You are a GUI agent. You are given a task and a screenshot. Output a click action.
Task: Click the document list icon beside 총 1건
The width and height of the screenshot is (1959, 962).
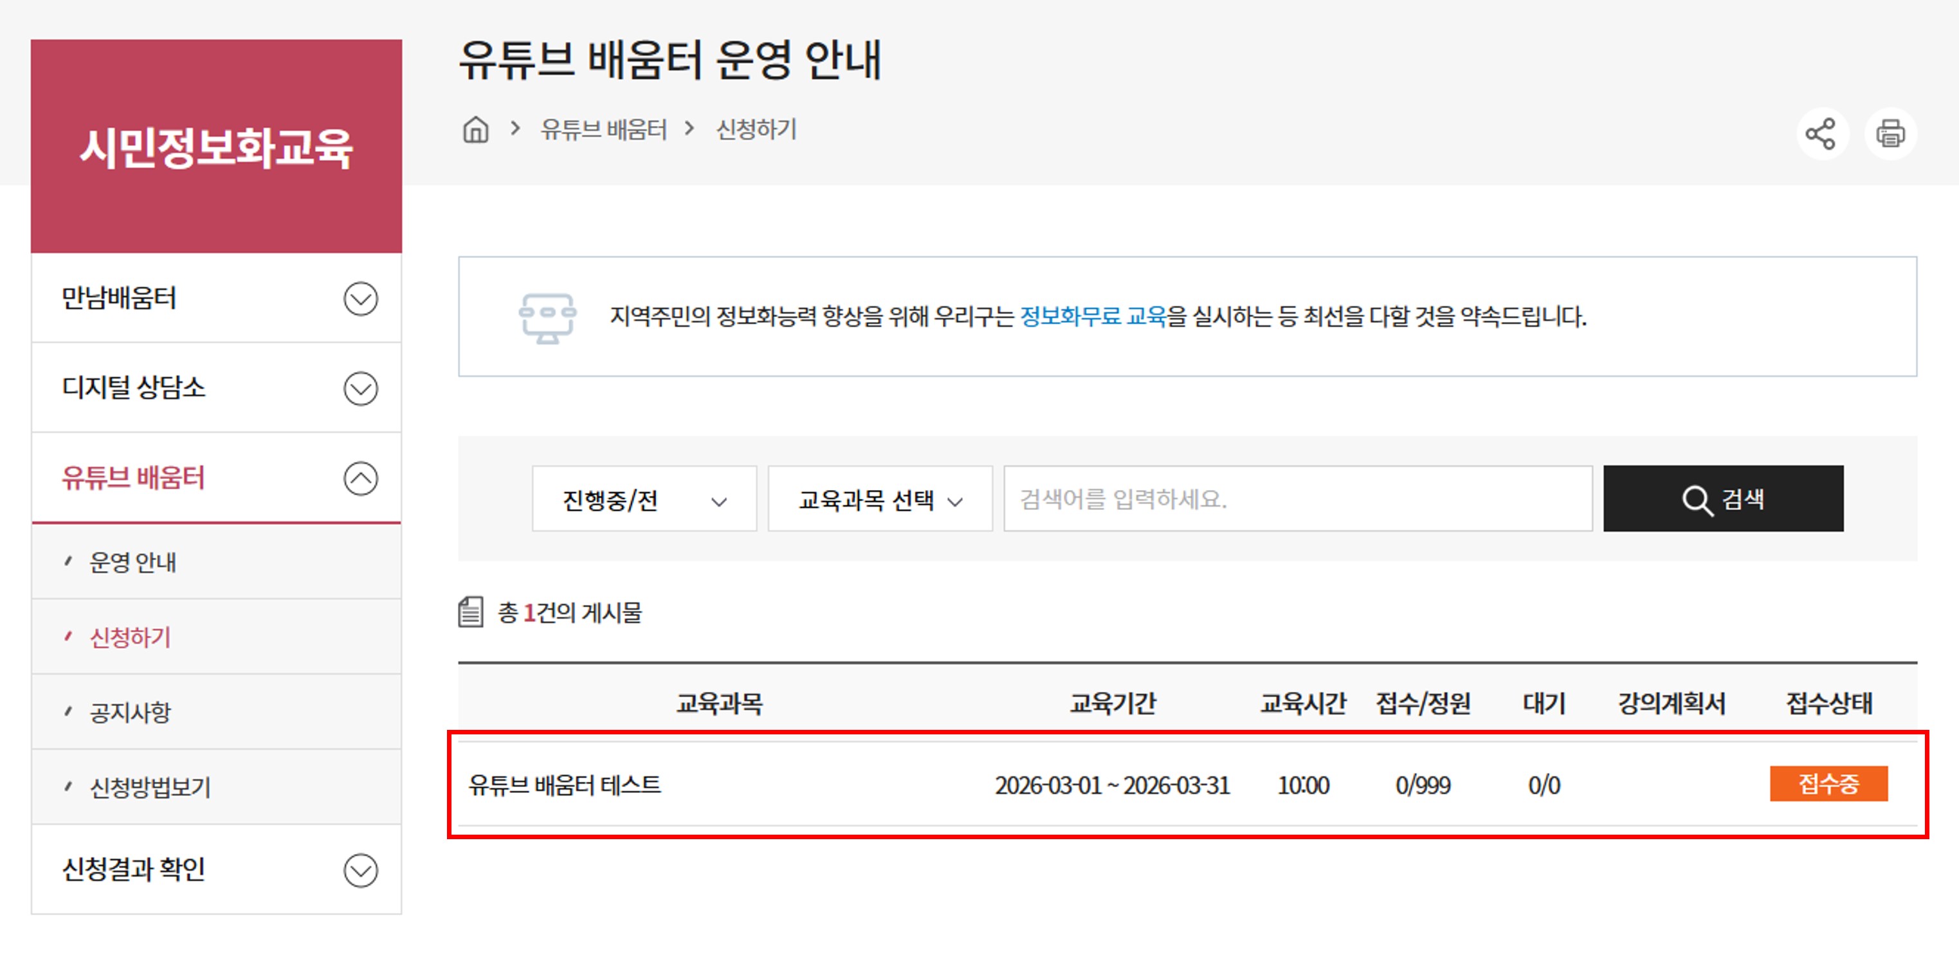[471, 612]
